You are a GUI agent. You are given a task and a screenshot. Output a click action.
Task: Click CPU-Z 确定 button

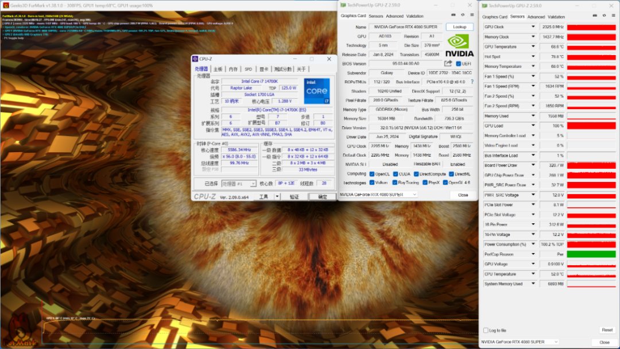(322, 197)
